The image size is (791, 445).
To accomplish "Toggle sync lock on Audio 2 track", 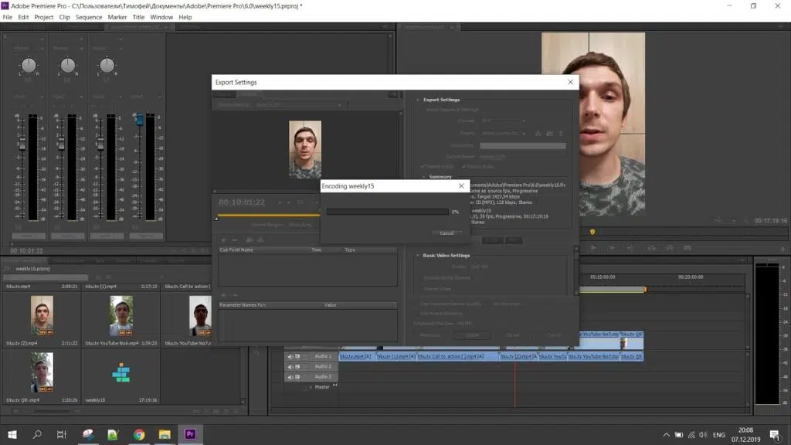I will pyautogui.click(x=297, y=366).
